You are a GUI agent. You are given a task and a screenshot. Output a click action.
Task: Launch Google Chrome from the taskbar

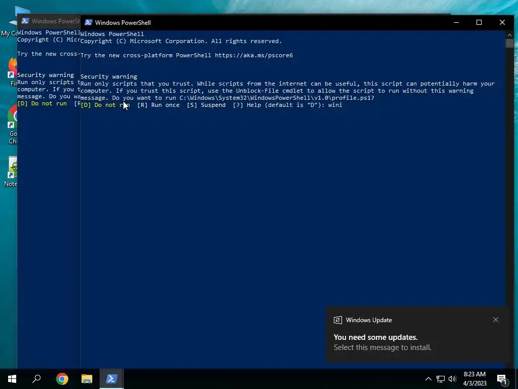pyautogui.click(x=62, y=379)
